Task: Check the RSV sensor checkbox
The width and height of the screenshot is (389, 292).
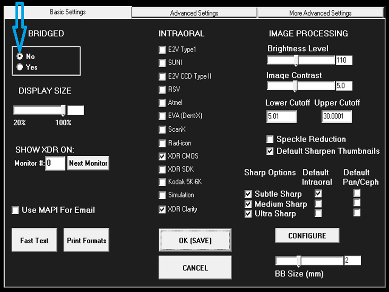Action: tap(162, 90)
